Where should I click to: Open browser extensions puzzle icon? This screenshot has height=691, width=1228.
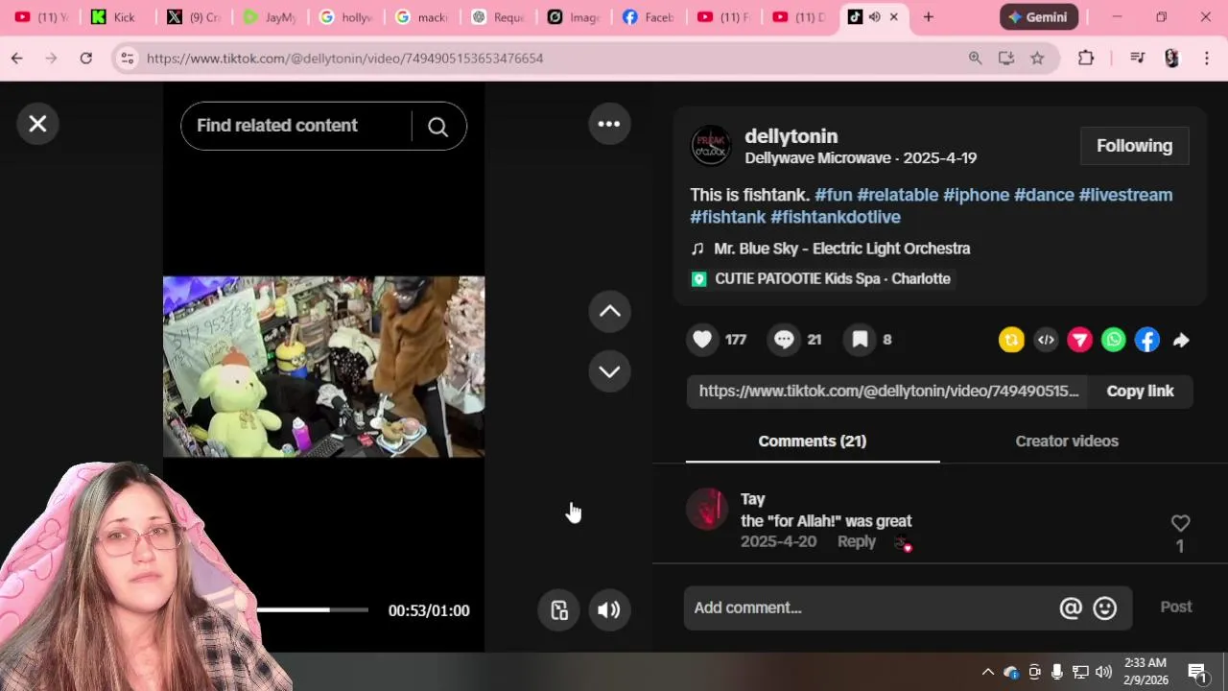tap(1086, 59)
